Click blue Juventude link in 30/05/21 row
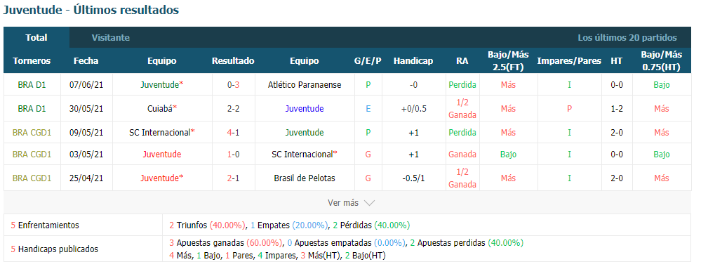This screenshot has height=269, width=701. (x=305, y=109)
